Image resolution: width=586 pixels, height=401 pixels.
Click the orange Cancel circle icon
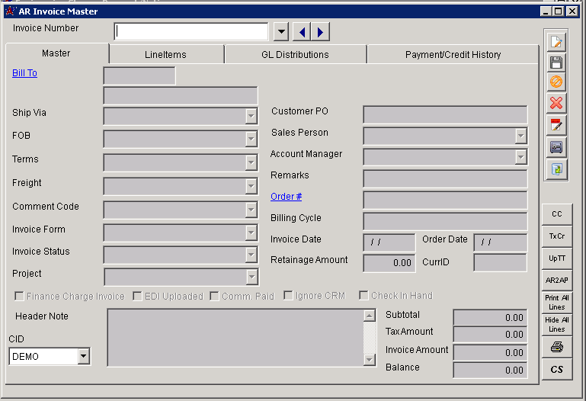point(556,82)
